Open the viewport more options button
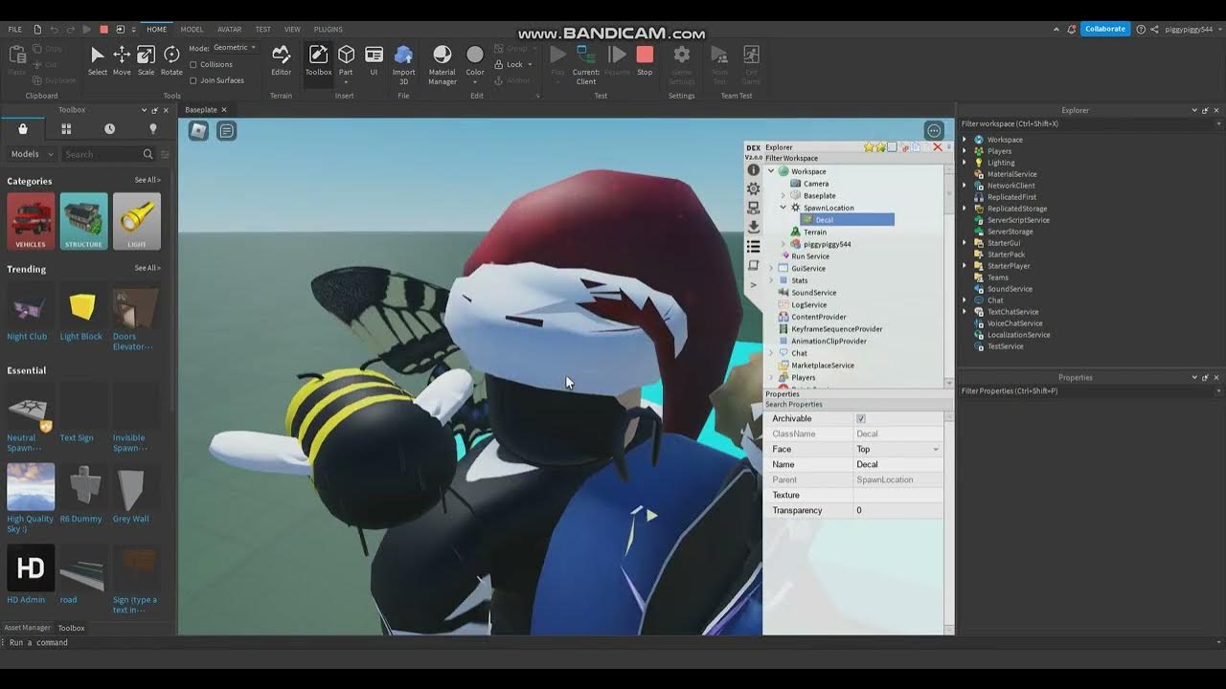The image size is (1226, 689). click(934, 130)
